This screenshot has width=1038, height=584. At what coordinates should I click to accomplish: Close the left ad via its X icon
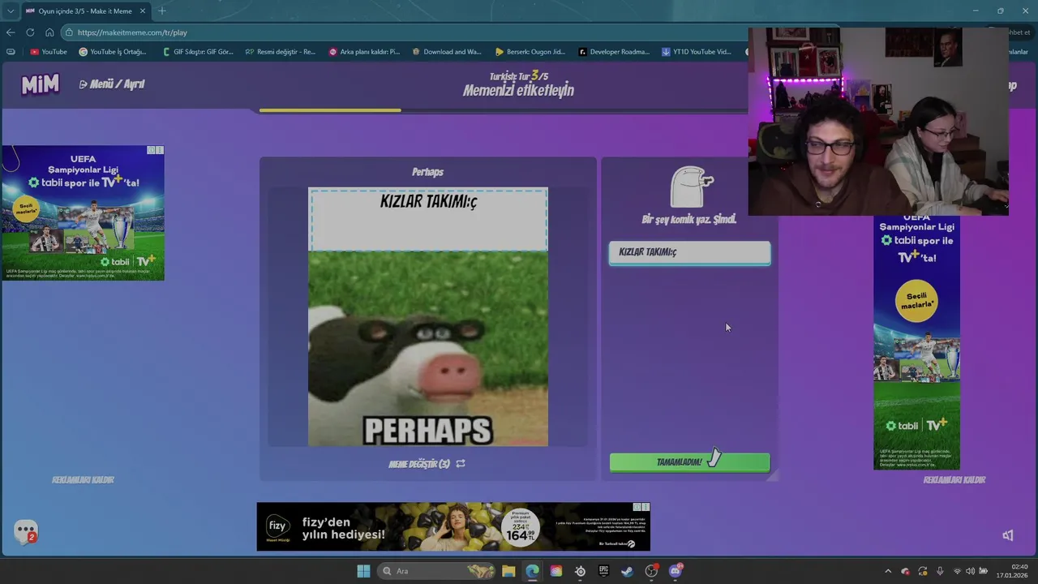[x=160, y=150]
